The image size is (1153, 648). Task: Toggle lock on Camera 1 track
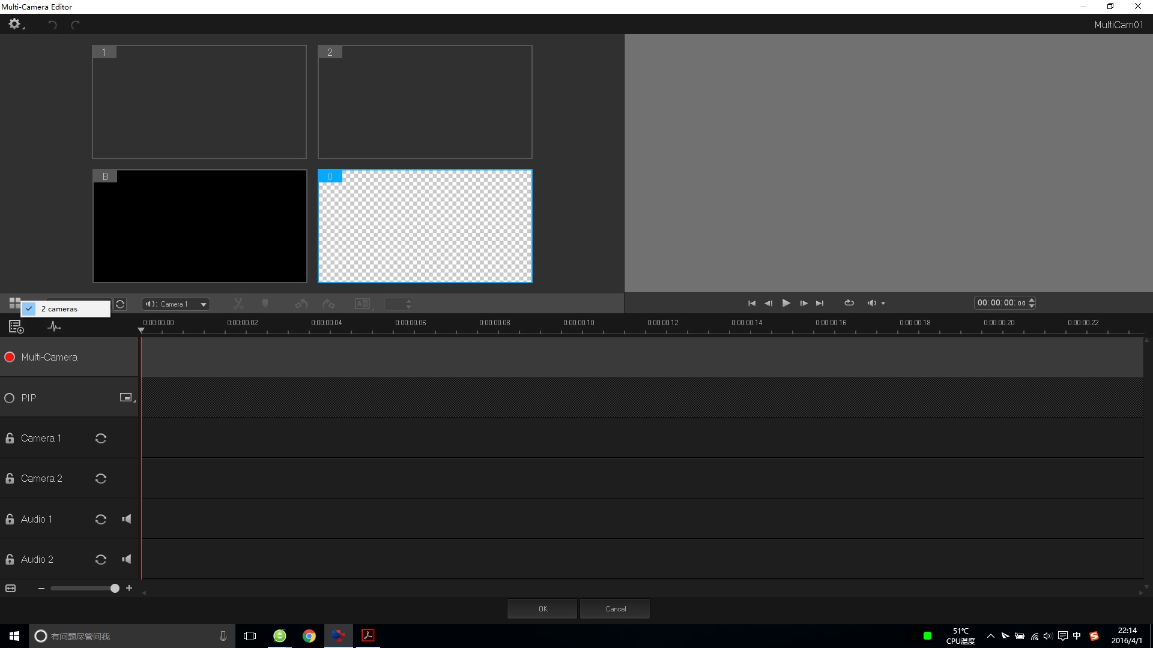[10, 438]
